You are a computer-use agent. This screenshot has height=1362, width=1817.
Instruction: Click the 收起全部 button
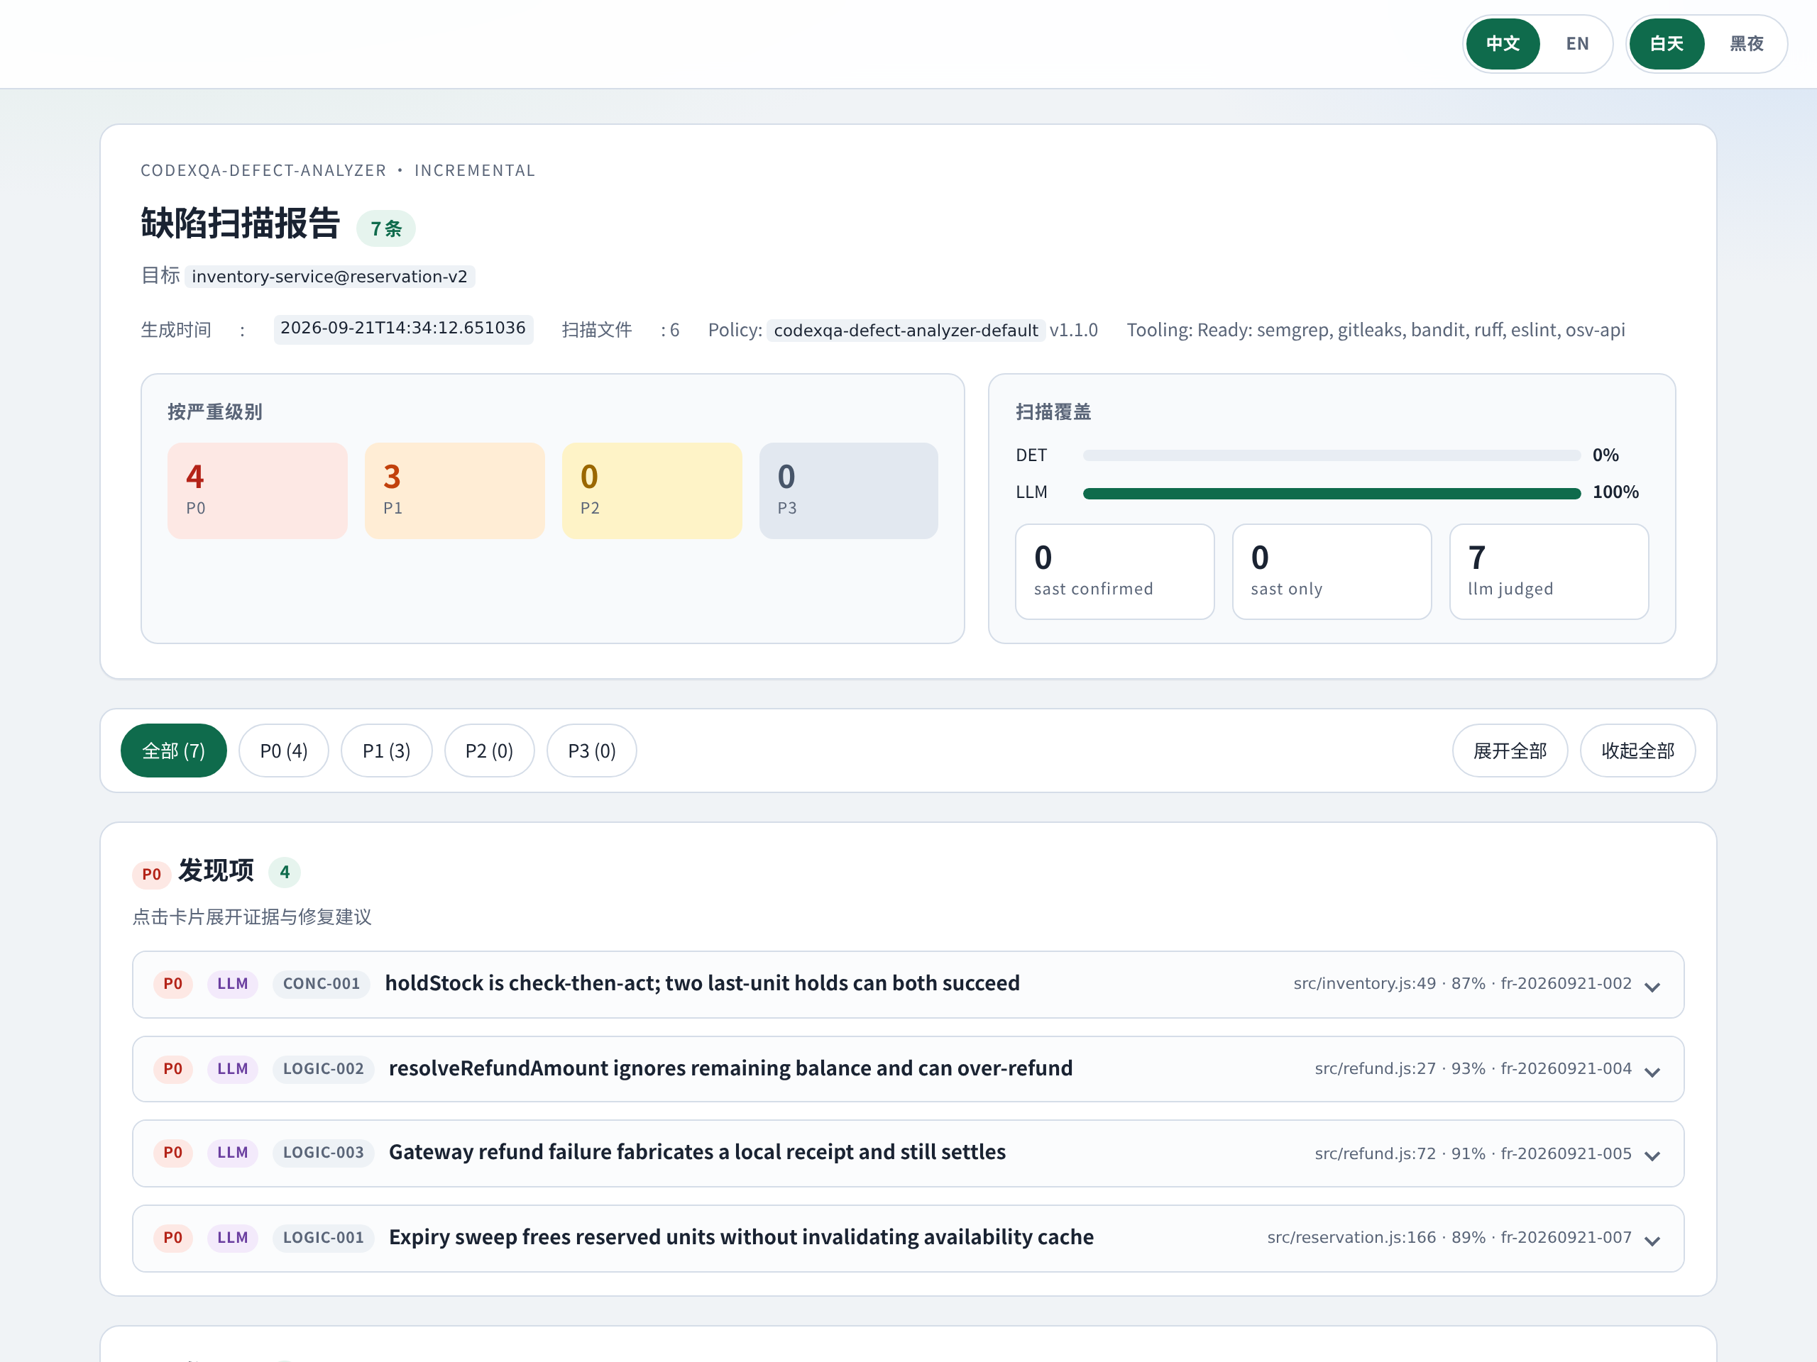pos(1637,751)
